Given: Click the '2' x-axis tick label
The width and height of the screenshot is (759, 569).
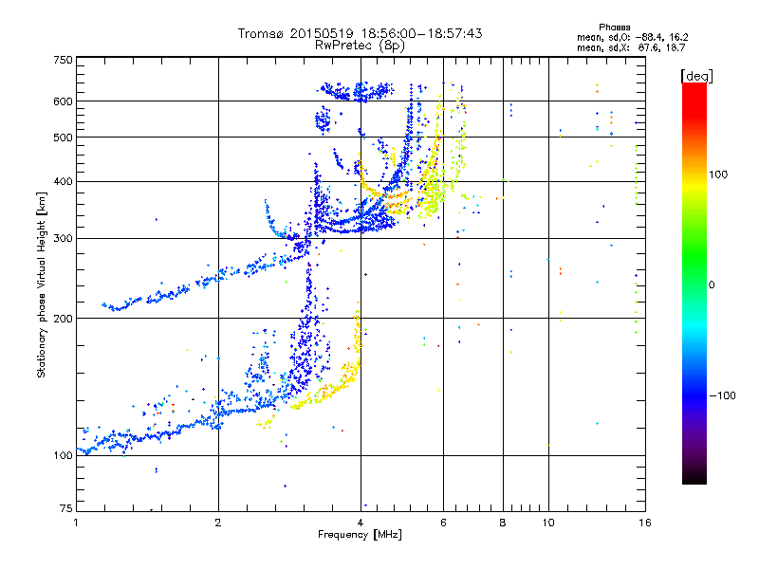Looking at the screenshot, I should 218,523.
